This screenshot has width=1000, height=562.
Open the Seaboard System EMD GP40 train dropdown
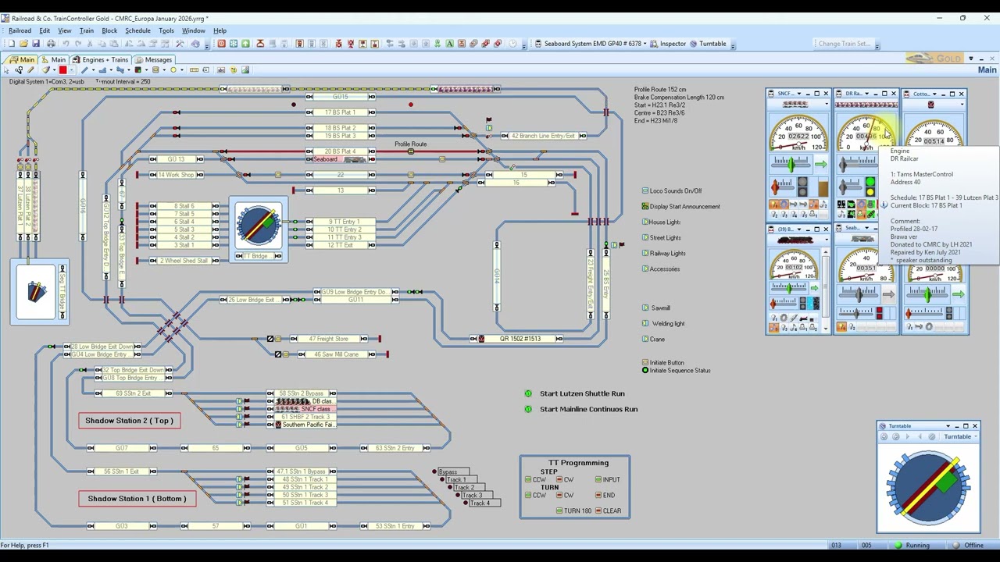(x=645, y=44)
